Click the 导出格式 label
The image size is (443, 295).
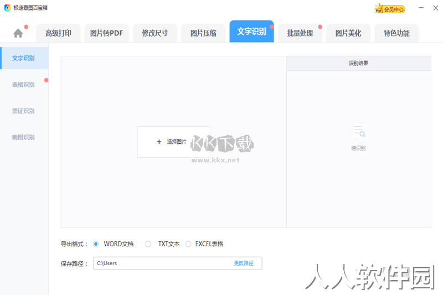point(74,244)
